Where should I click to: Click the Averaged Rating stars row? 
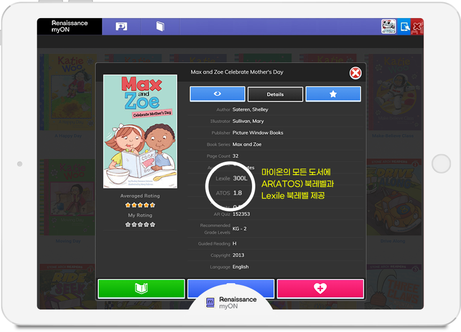[x=140, y=205]
